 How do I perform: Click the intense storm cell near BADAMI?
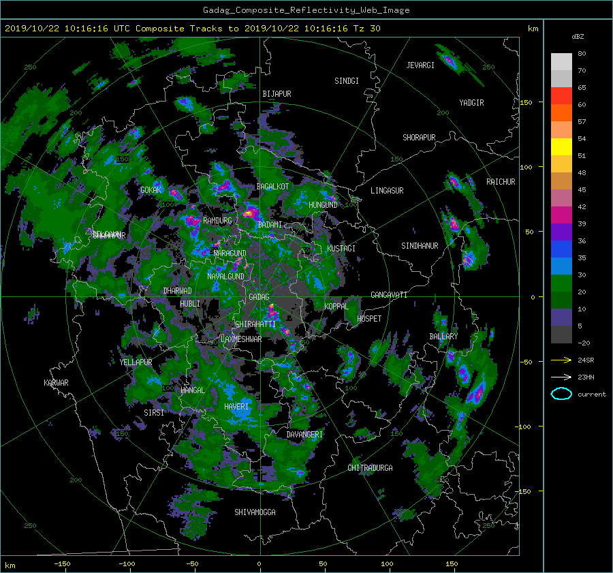(x=250, y=213)
